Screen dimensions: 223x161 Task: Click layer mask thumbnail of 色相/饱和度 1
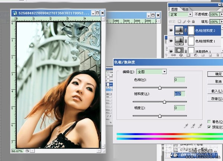191,41
